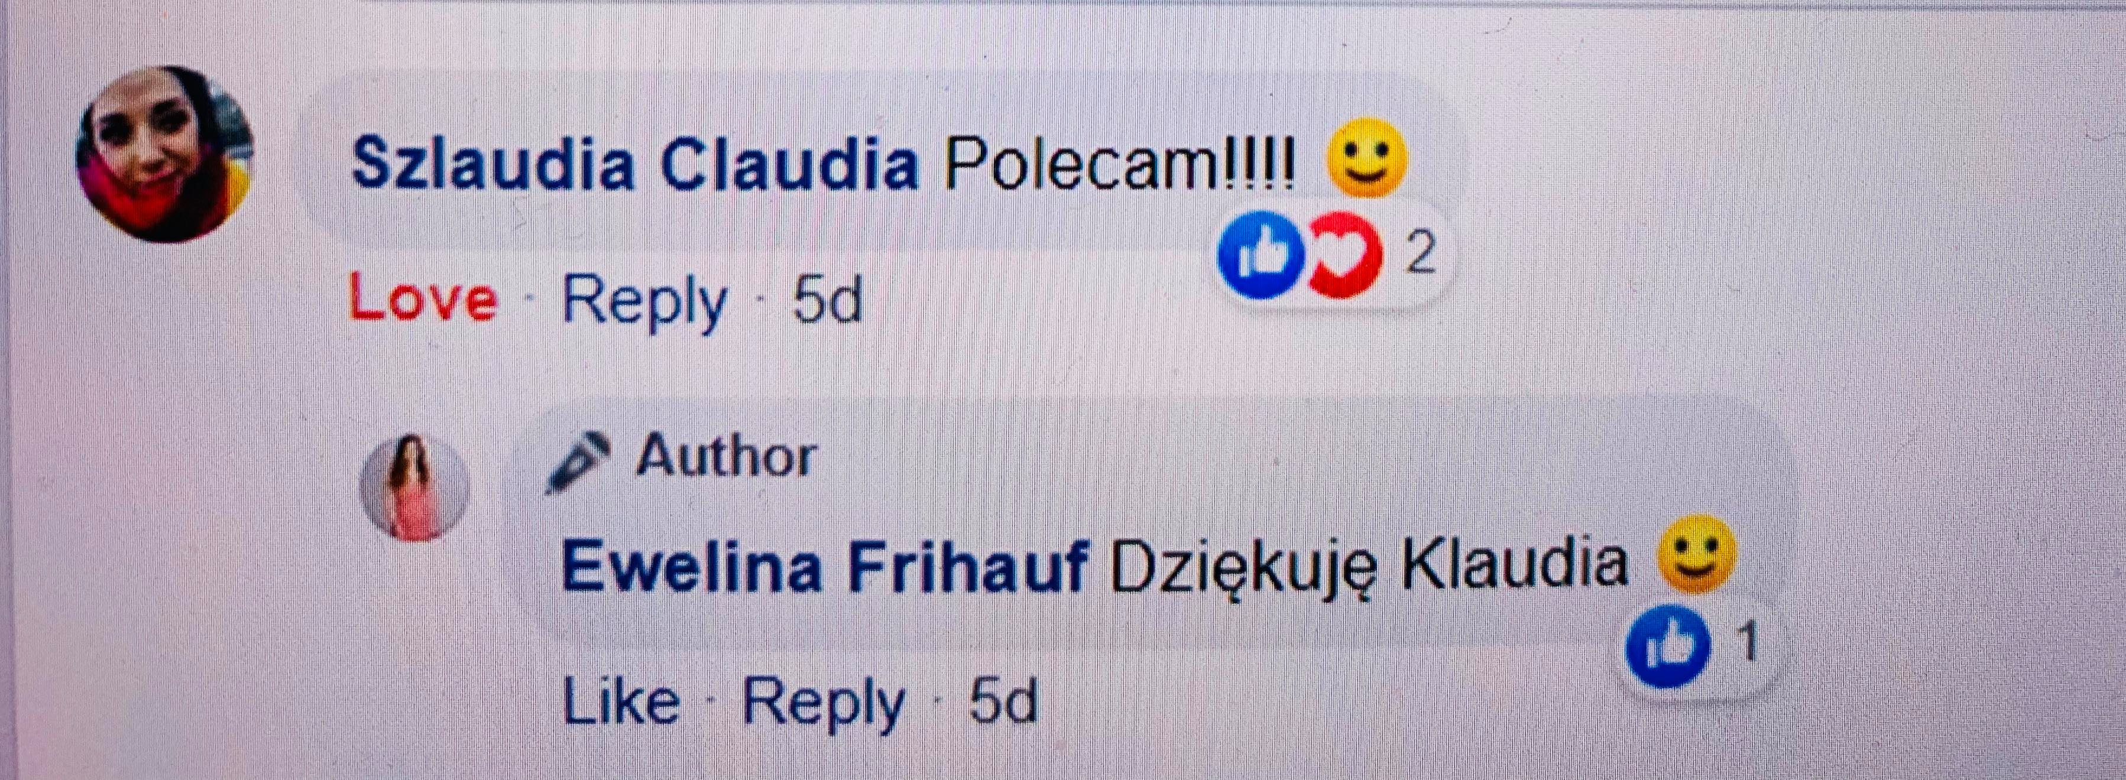Reply to Ewelina Frihauf's comment
The height and width of the screenshot is (780, 2126).
point(824,705)
